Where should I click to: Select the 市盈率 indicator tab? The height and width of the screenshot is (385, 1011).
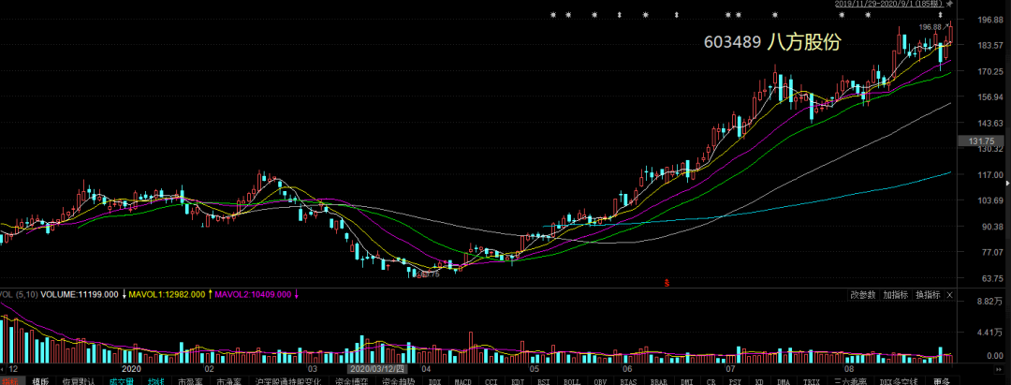coord(191,381)
